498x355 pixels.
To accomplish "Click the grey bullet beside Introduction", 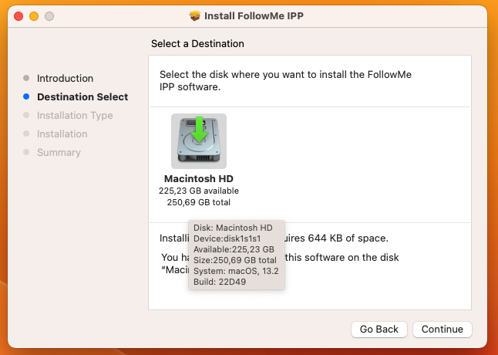I will coord(26,78).
